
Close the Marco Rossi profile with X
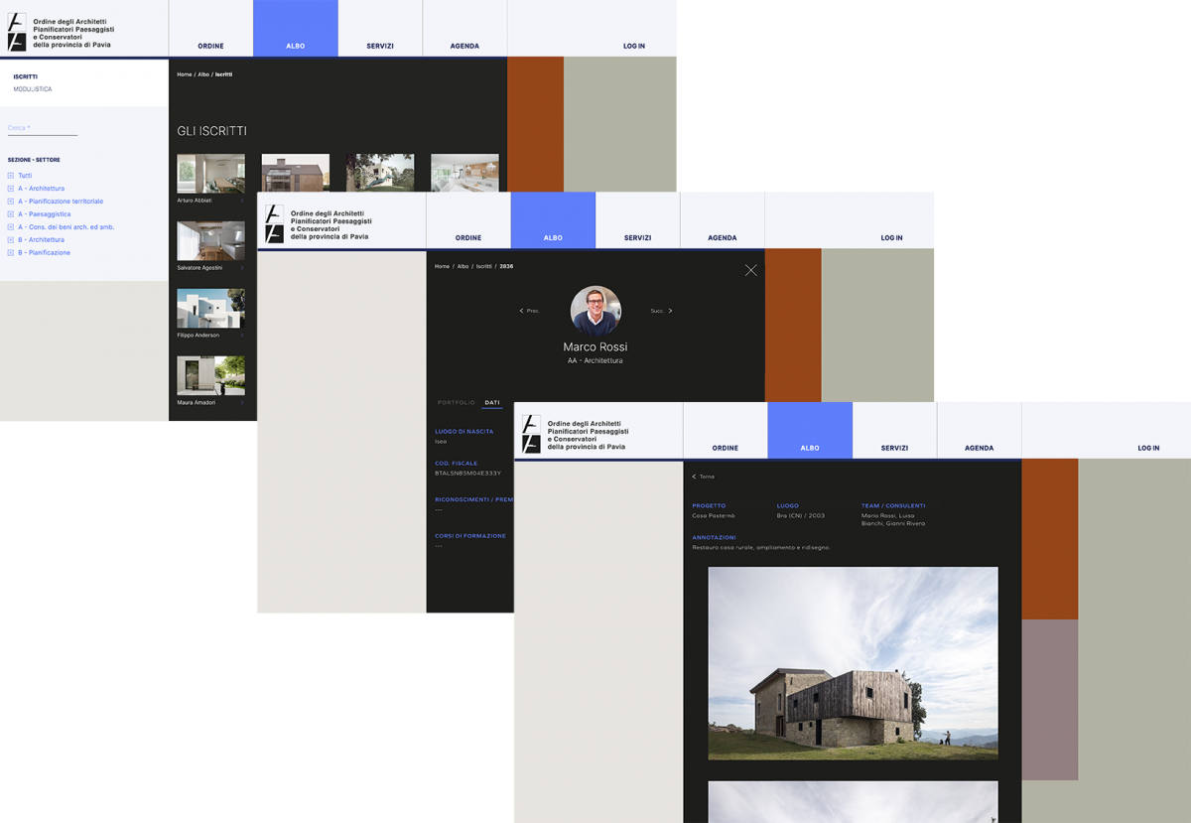[750, 270]
